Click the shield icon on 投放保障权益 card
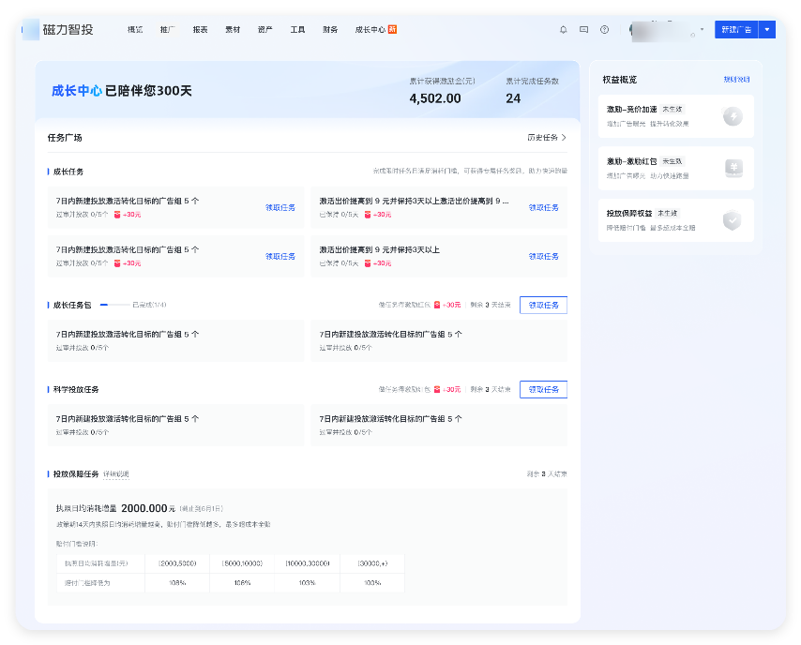Image resolution: width=801 pixels, height=645 pixels. tap(731, 219)
